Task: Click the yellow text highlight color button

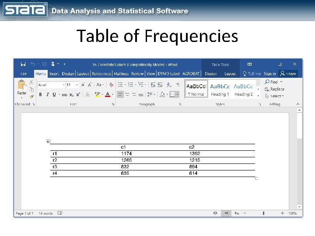Action: point(98,94)
